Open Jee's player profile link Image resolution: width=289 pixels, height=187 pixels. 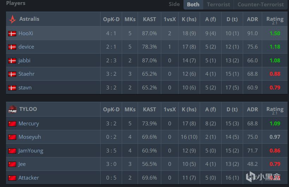(x=22, y=164)
